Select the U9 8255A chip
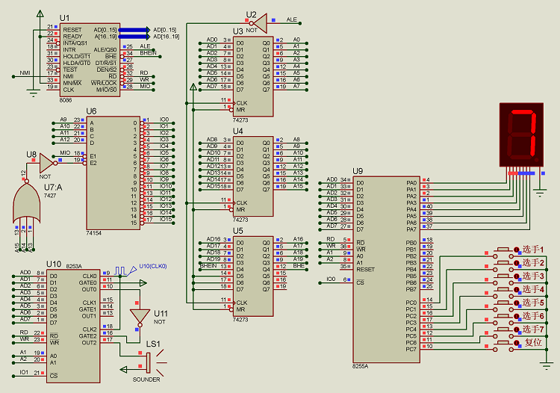The height and width of the screenshot is (393, 560). (387, 270)
